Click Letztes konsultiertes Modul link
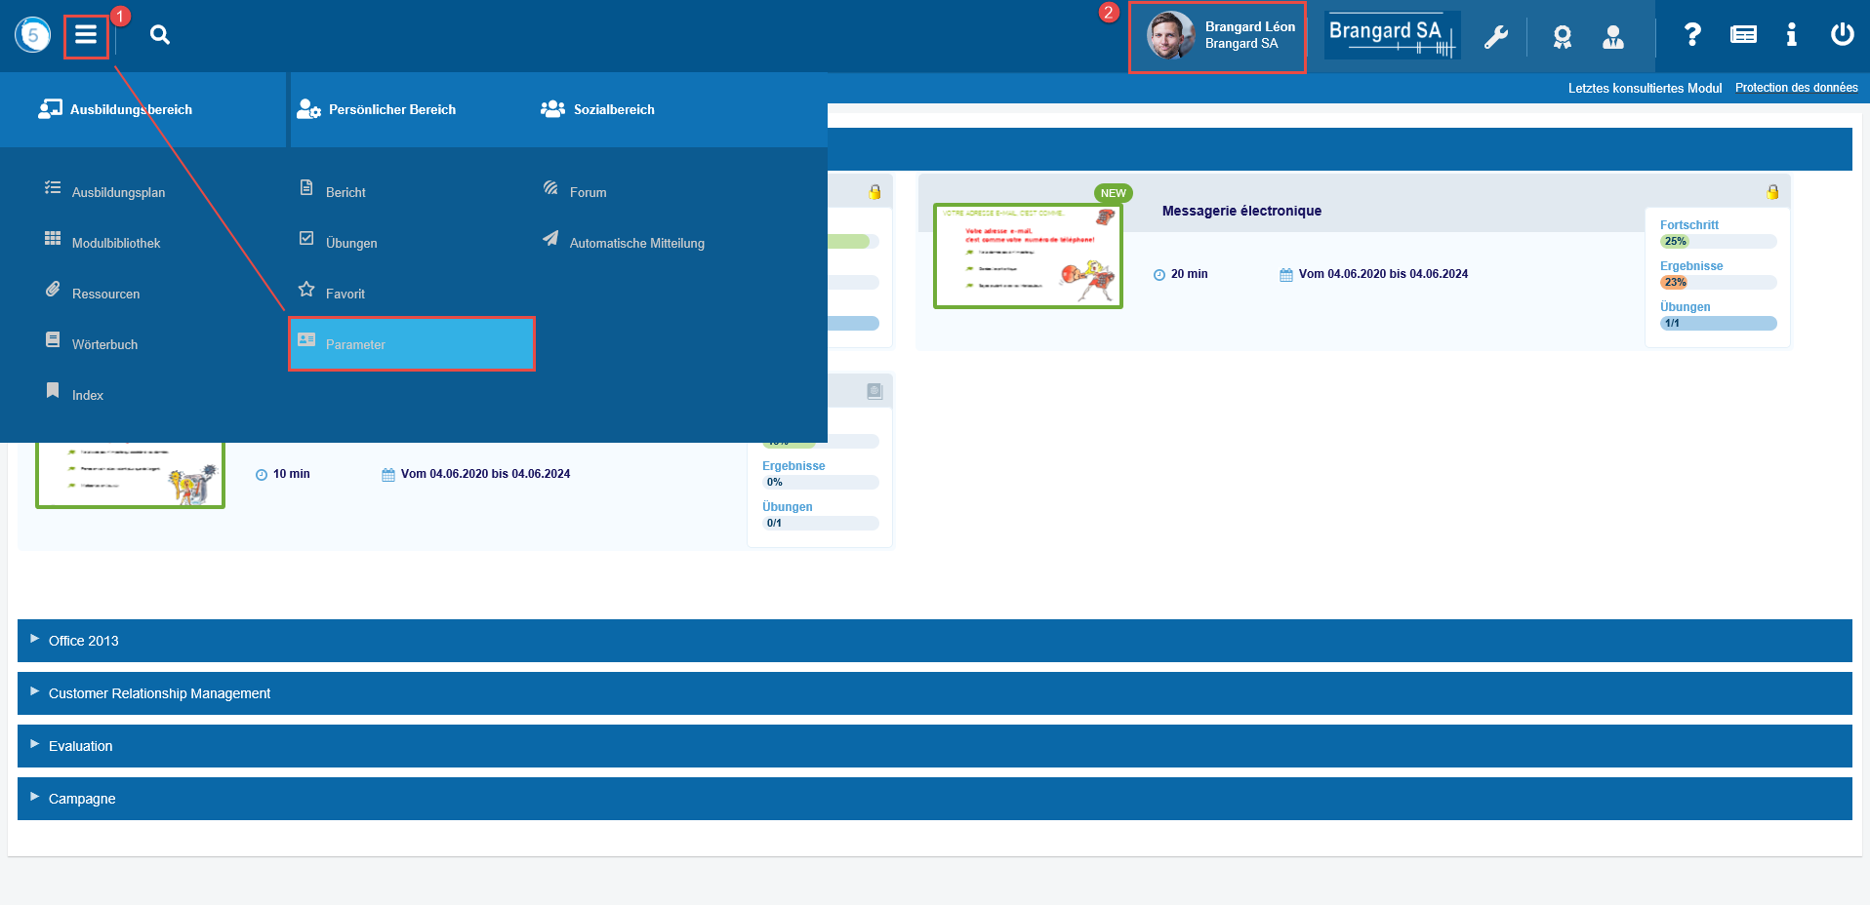 (x=1645, y=88)
